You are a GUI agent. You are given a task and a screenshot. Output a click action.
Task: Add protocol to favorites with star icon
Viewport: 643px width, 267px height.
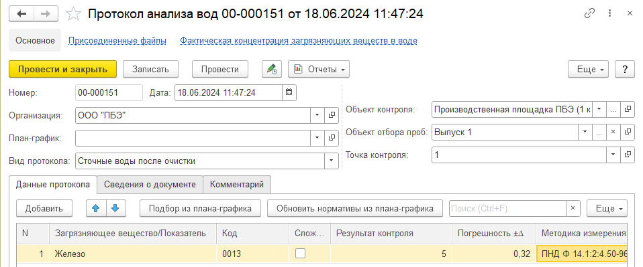tap(73, 14)
